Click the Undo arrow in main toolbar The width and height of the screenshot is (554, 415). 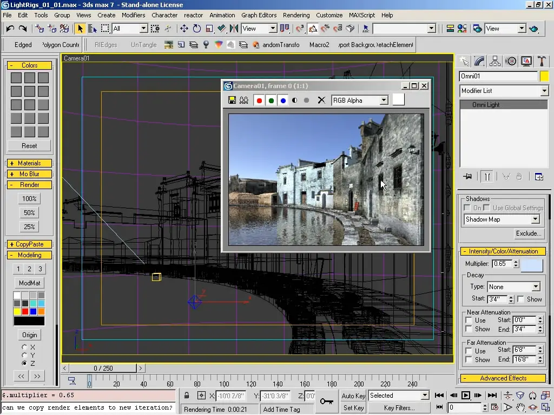coord(10,29)
